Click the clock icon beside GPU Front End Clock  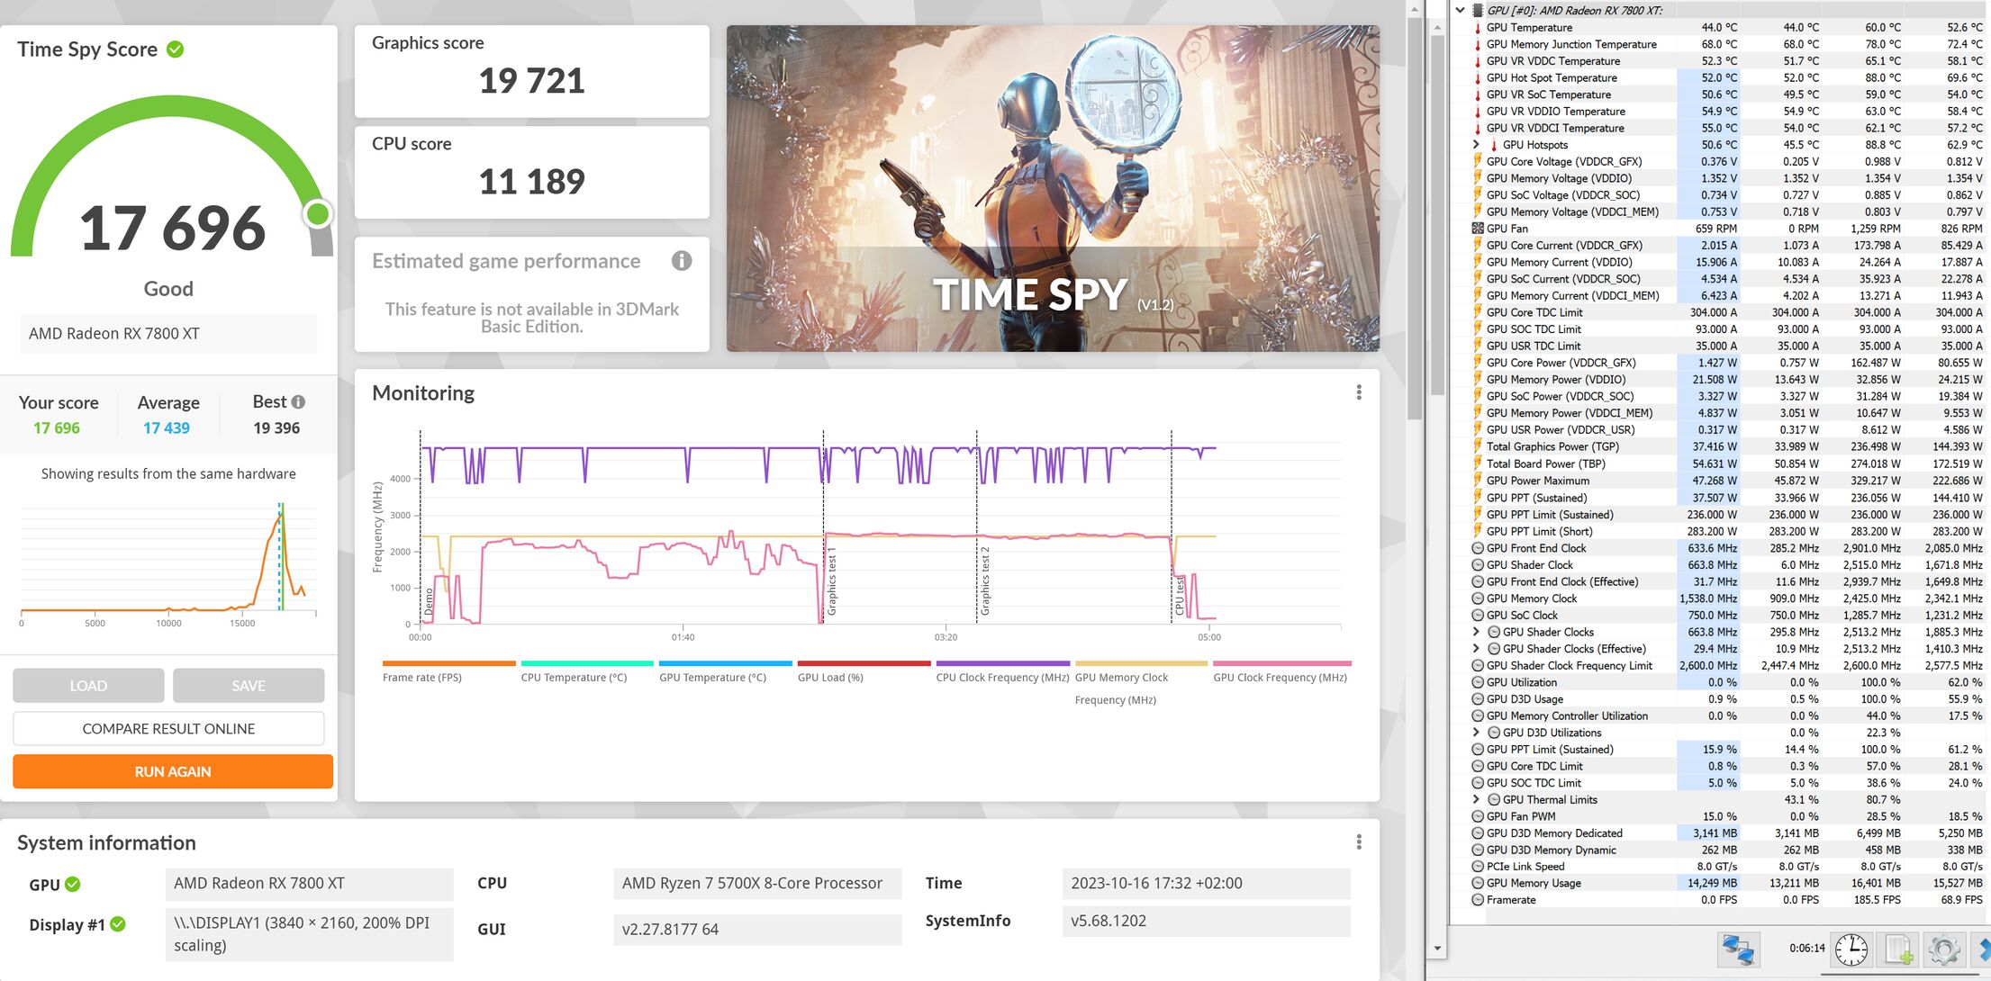point(1478,548)
